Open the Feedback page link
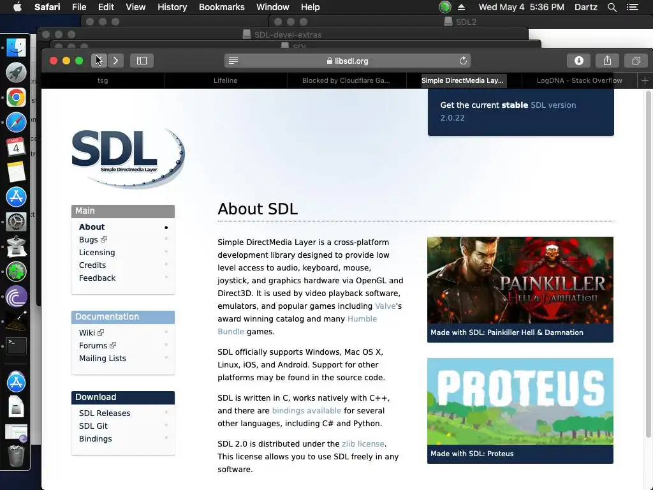Viewport: 653px width, 490px height. [x=97, y=278]
